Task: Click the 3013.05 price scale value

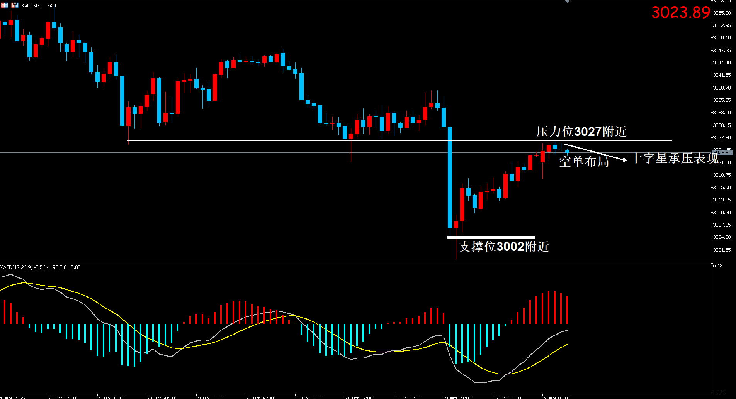Action: point(722,199)
